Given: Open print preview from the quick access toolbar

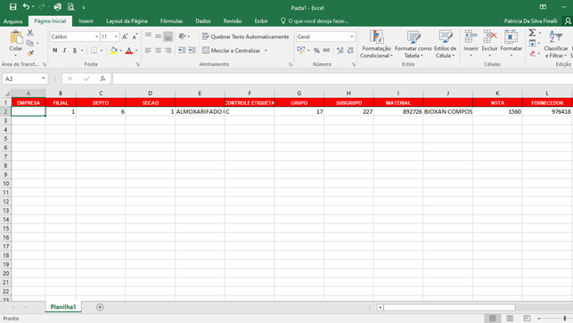Looking at the screenshot, I should coord(71,7).
